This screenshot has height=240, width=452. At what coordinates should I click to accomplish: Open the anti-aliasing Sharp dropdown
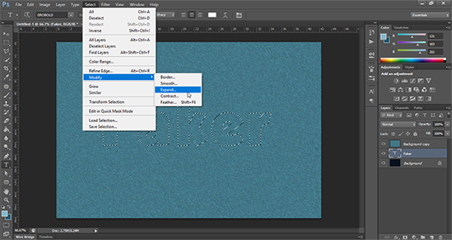click(x=165, y=15)
